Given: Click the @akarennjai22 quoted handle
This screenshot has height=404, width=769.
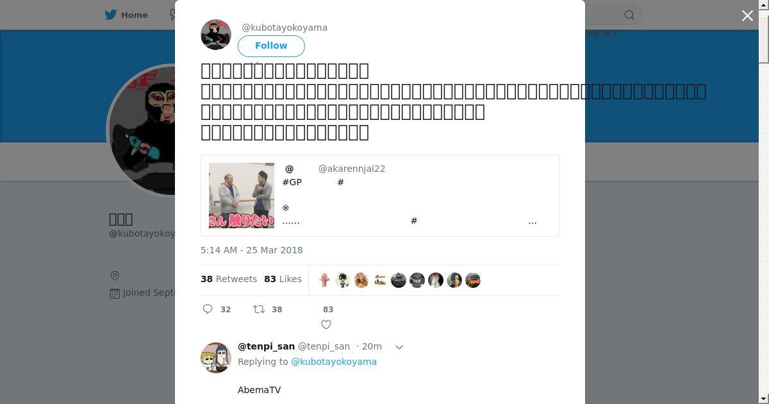Looking at the screenshot, I should coord(352,169).
